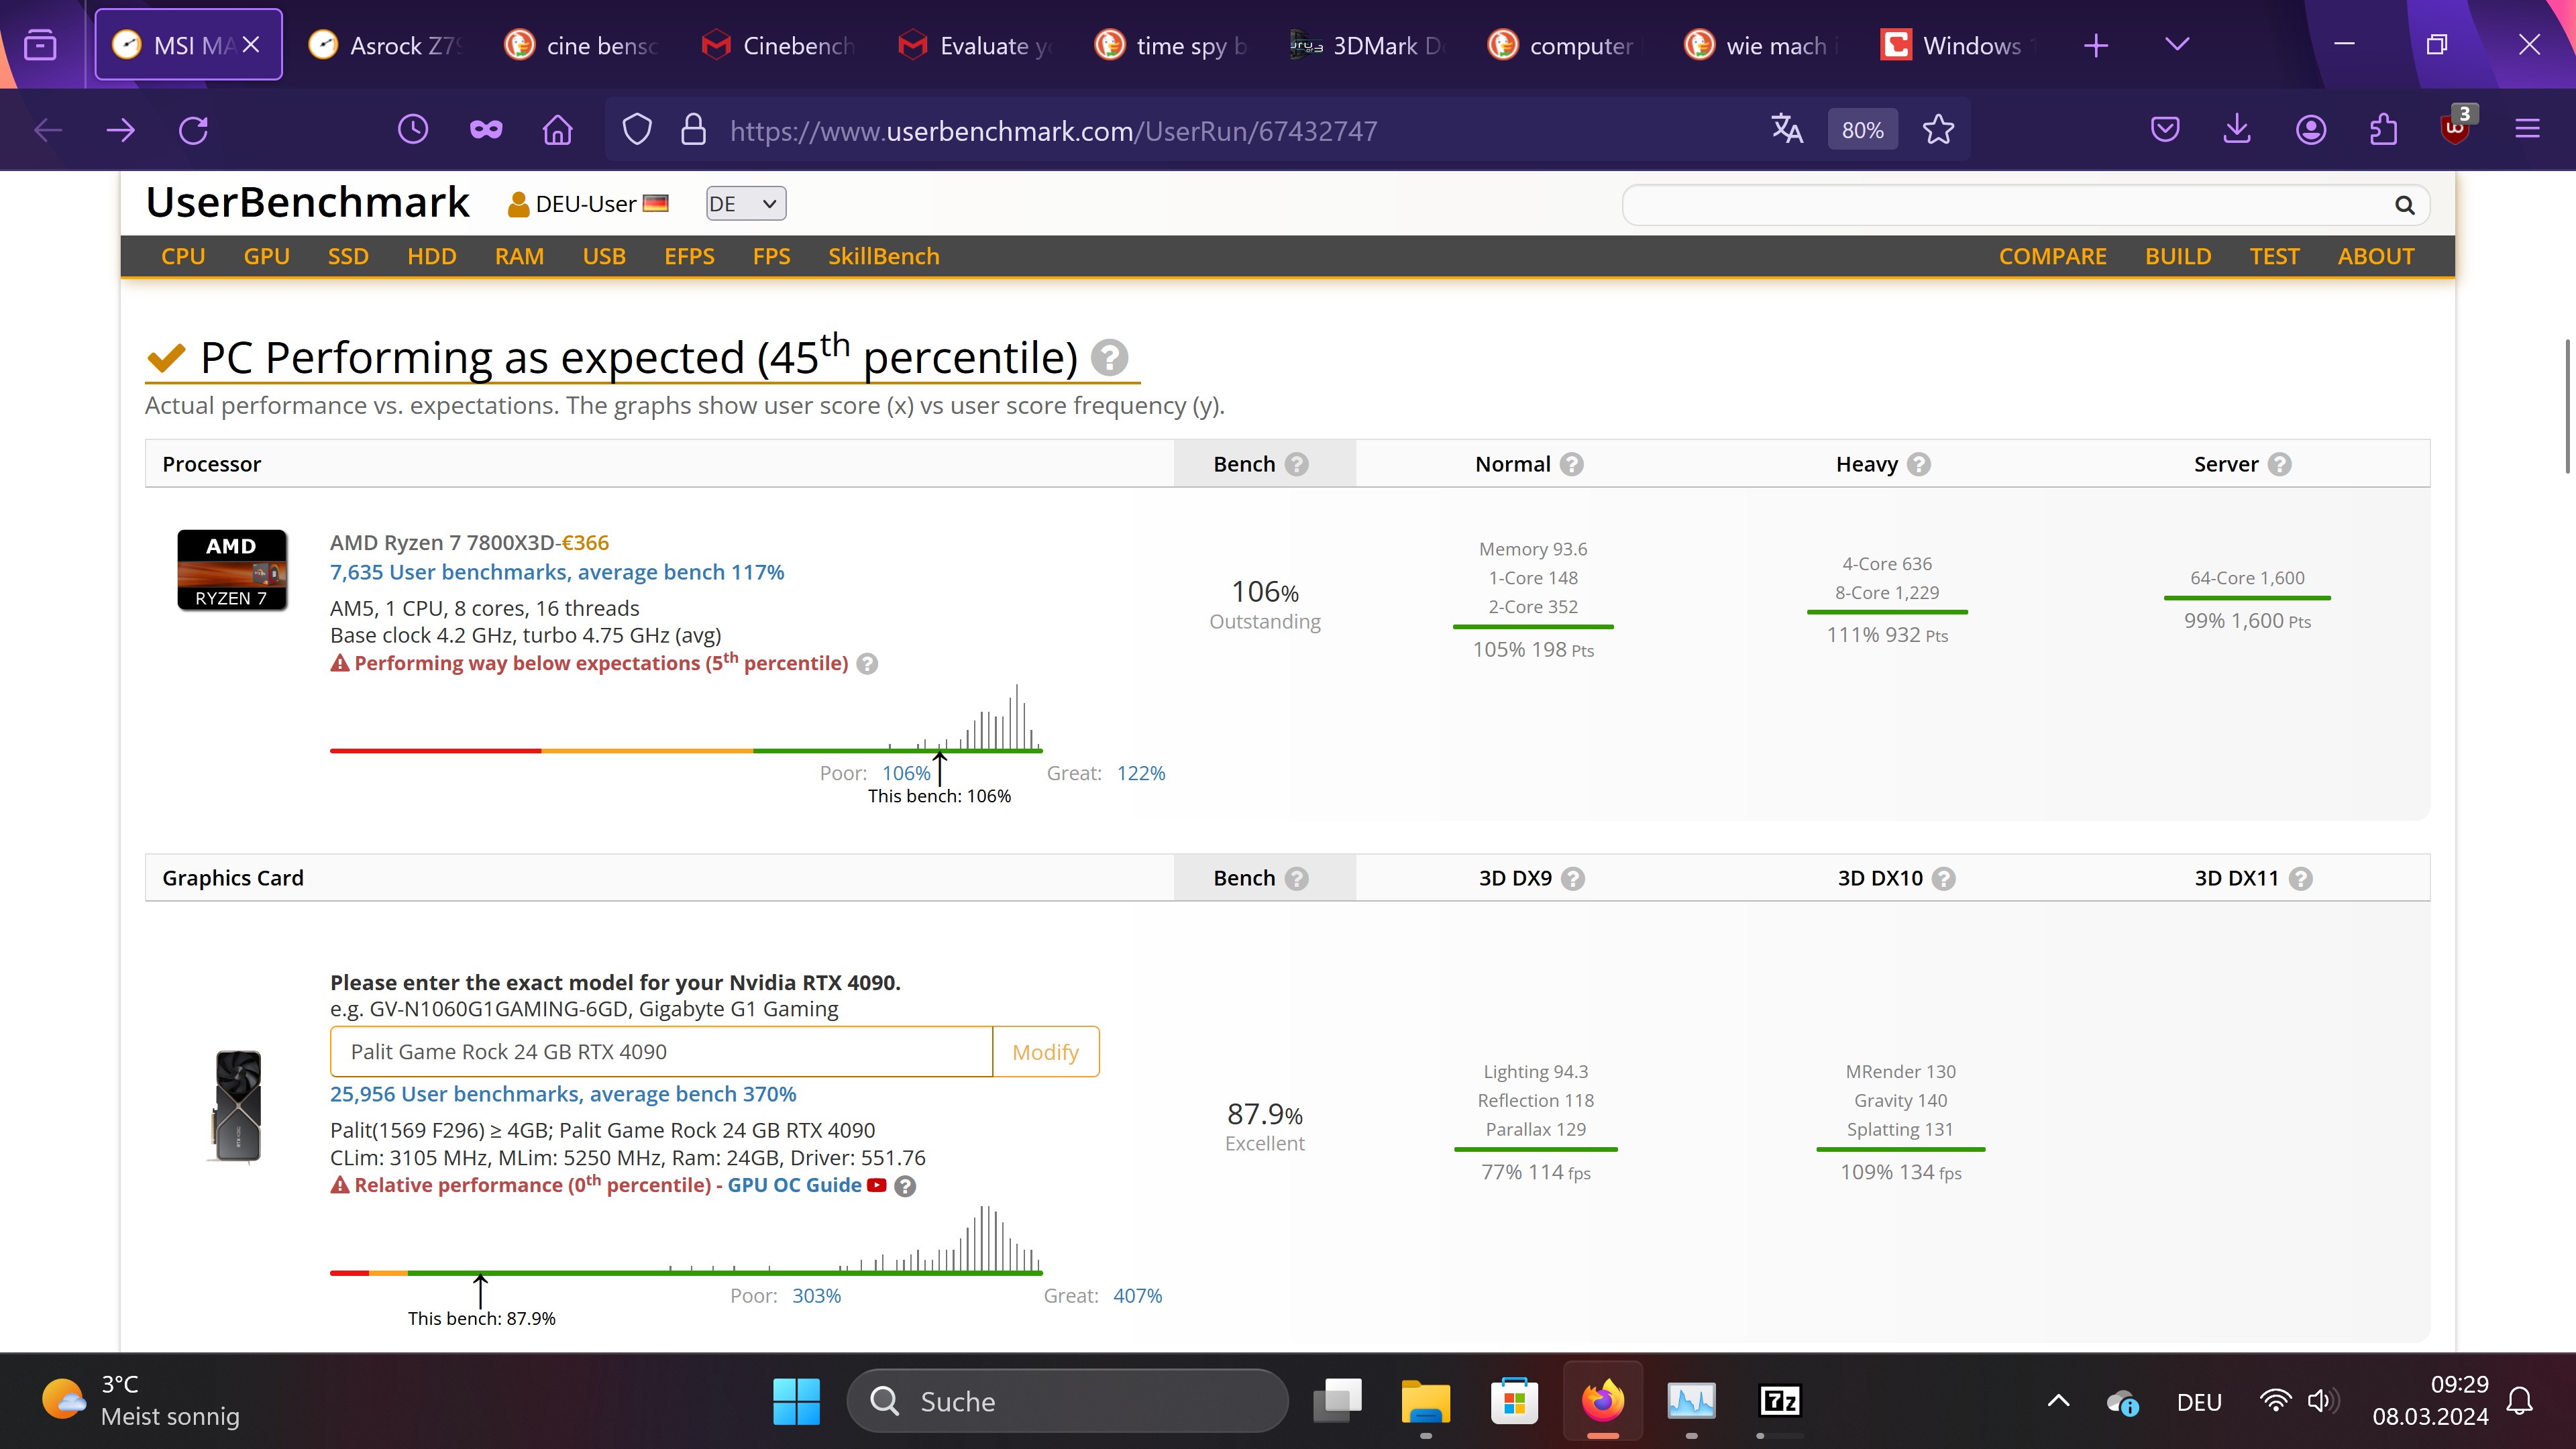Click the UserBenchmark search magnifier icon

pyautogui.click(x=2404, y=205)
